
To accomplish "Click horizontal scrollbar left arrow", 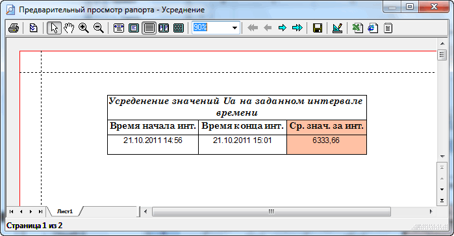I will coord(145,212).
